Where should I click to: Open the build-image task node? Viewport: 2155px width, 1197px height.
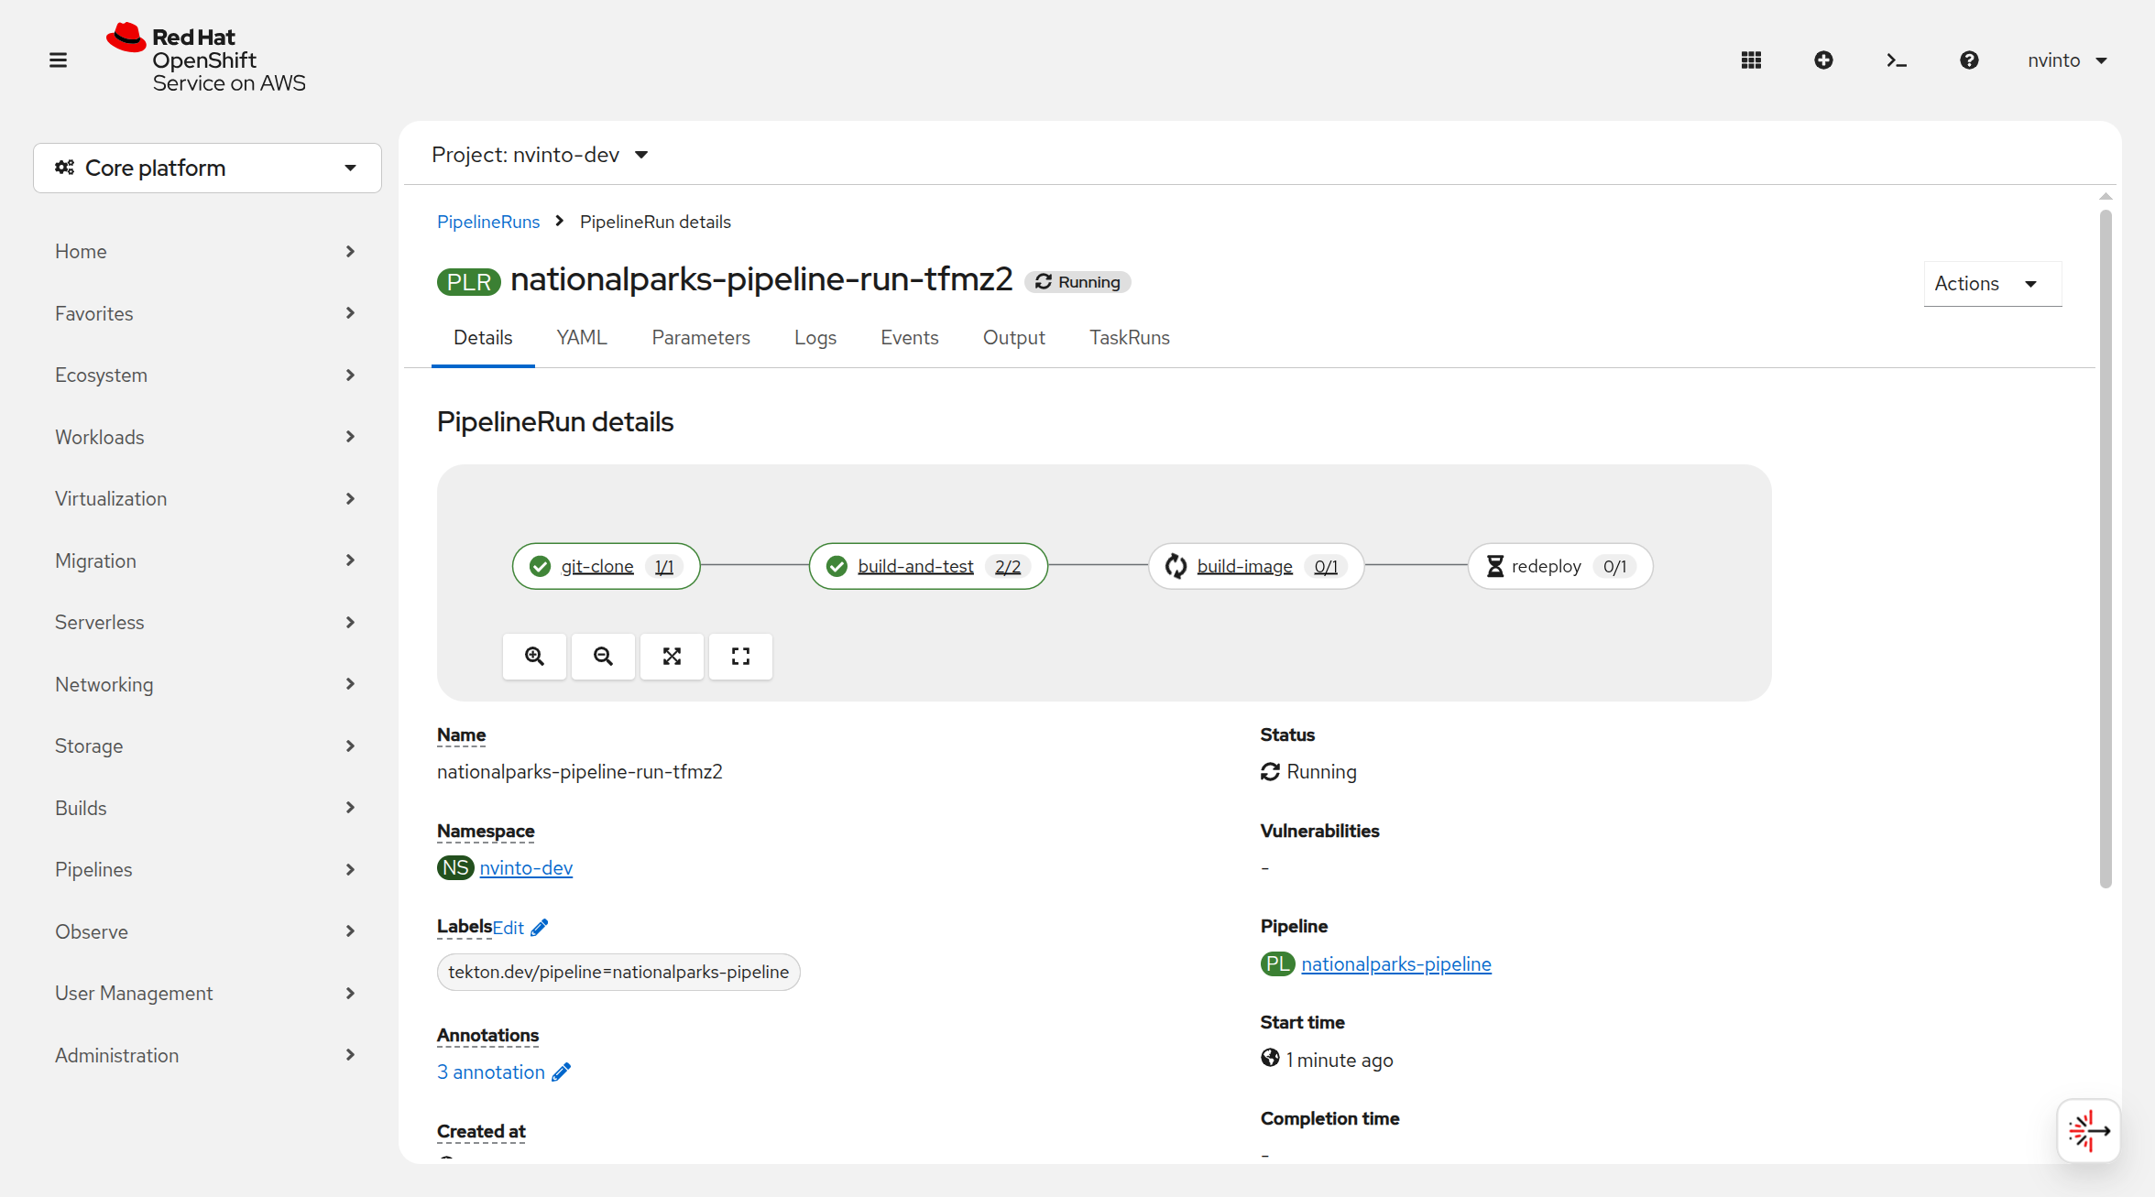(x=1256, y=566)
